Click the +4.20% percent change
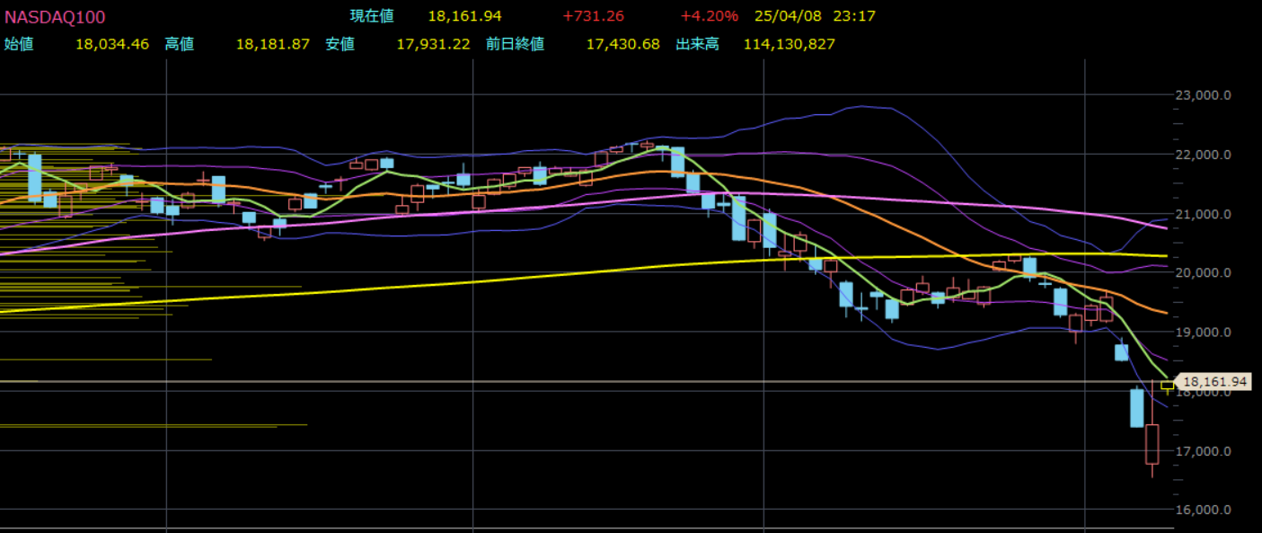The width and height of the screenshot is (1262, 533). [x=709, y=16]
